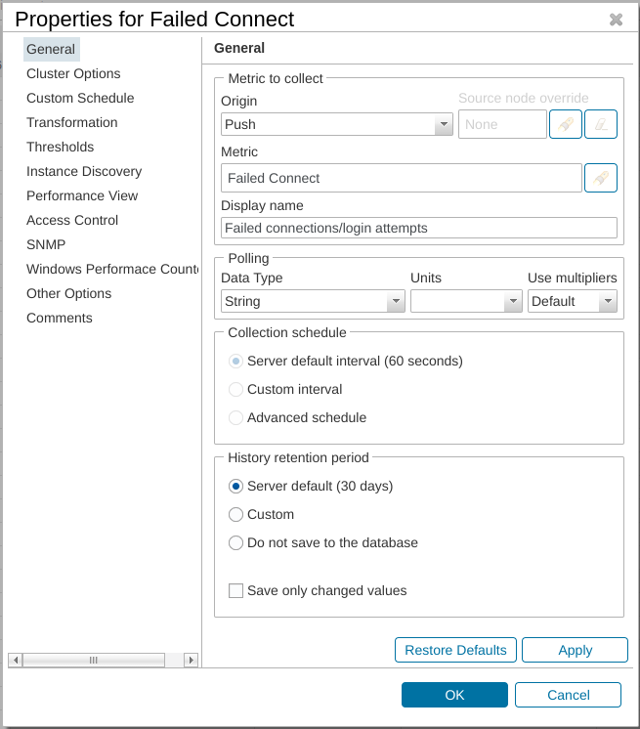Enable Save only changed values checkbox
Image resolution: width=640 pixels, height=729 pixels.
tap(235, 590)
